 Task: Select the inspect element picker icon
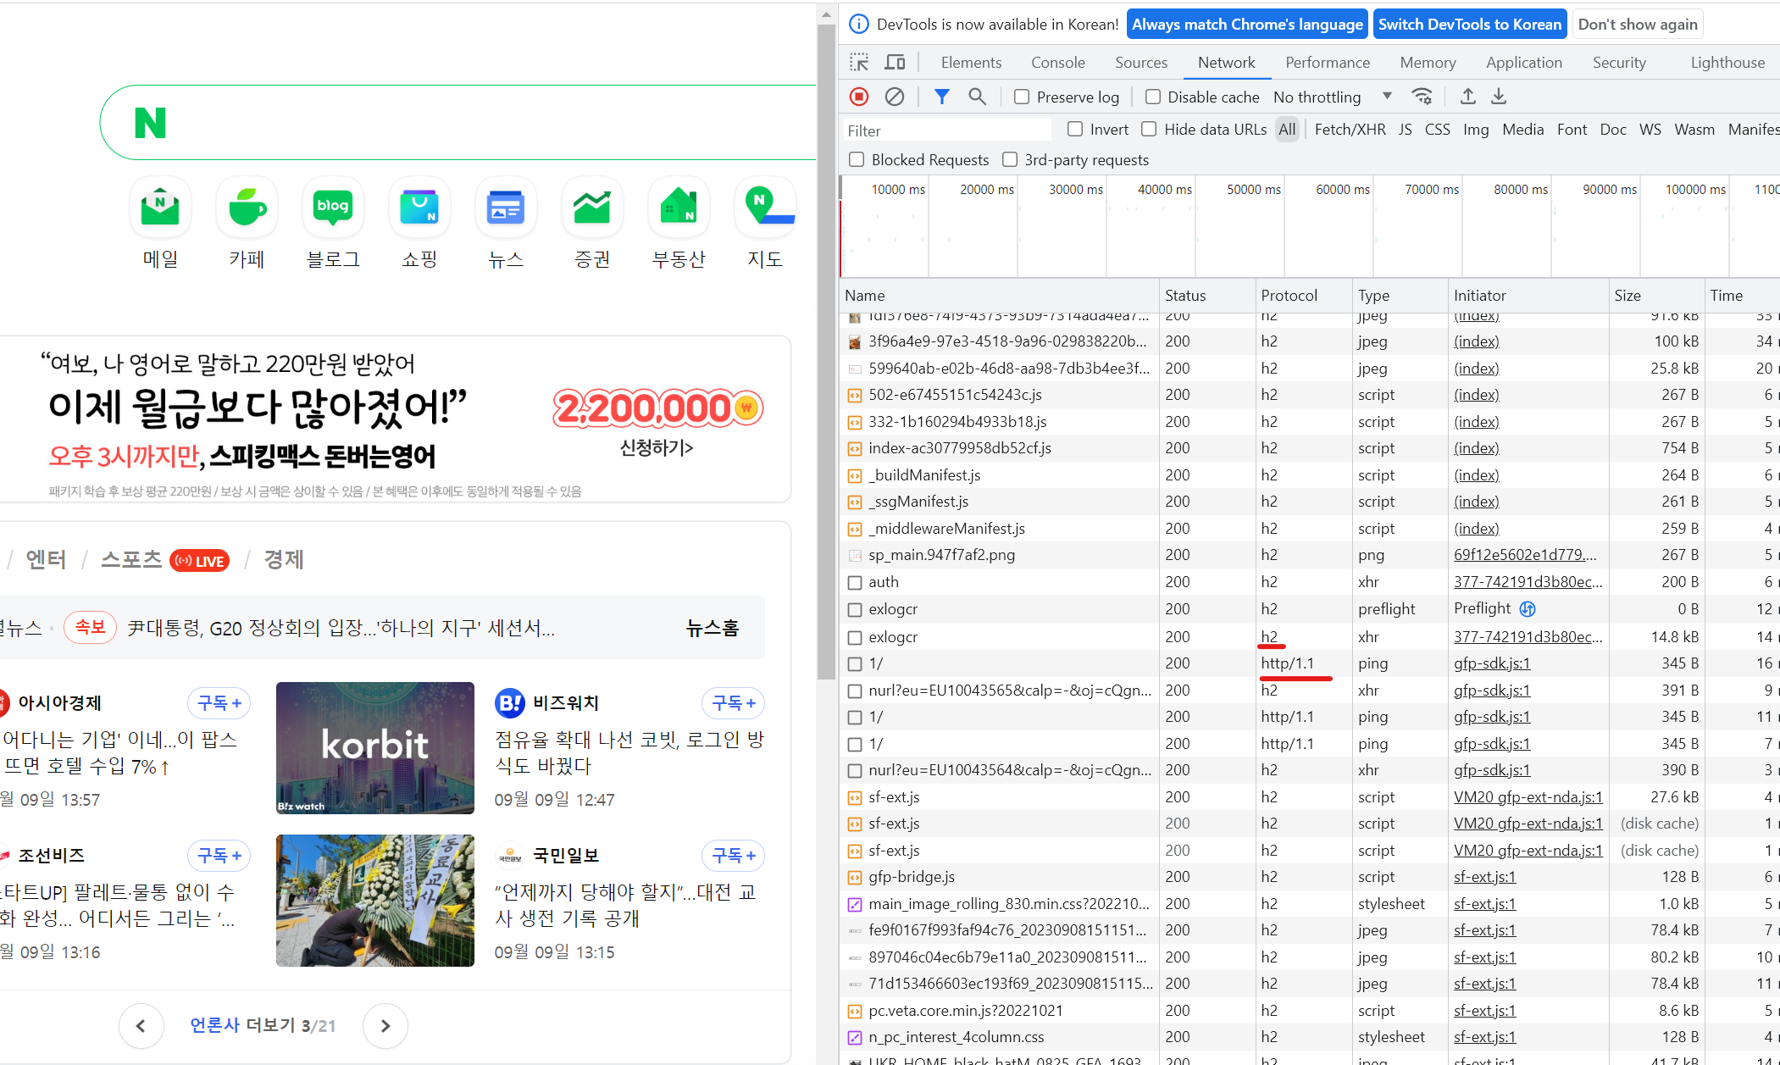coord(859,62)
